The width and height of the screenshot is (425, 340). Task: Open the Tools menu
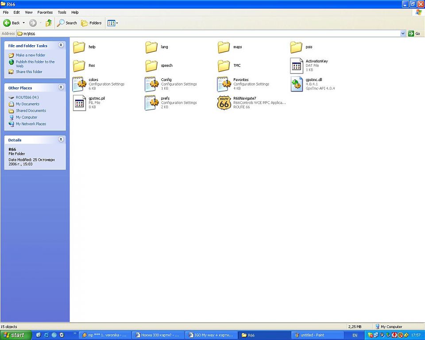point(62,12)
